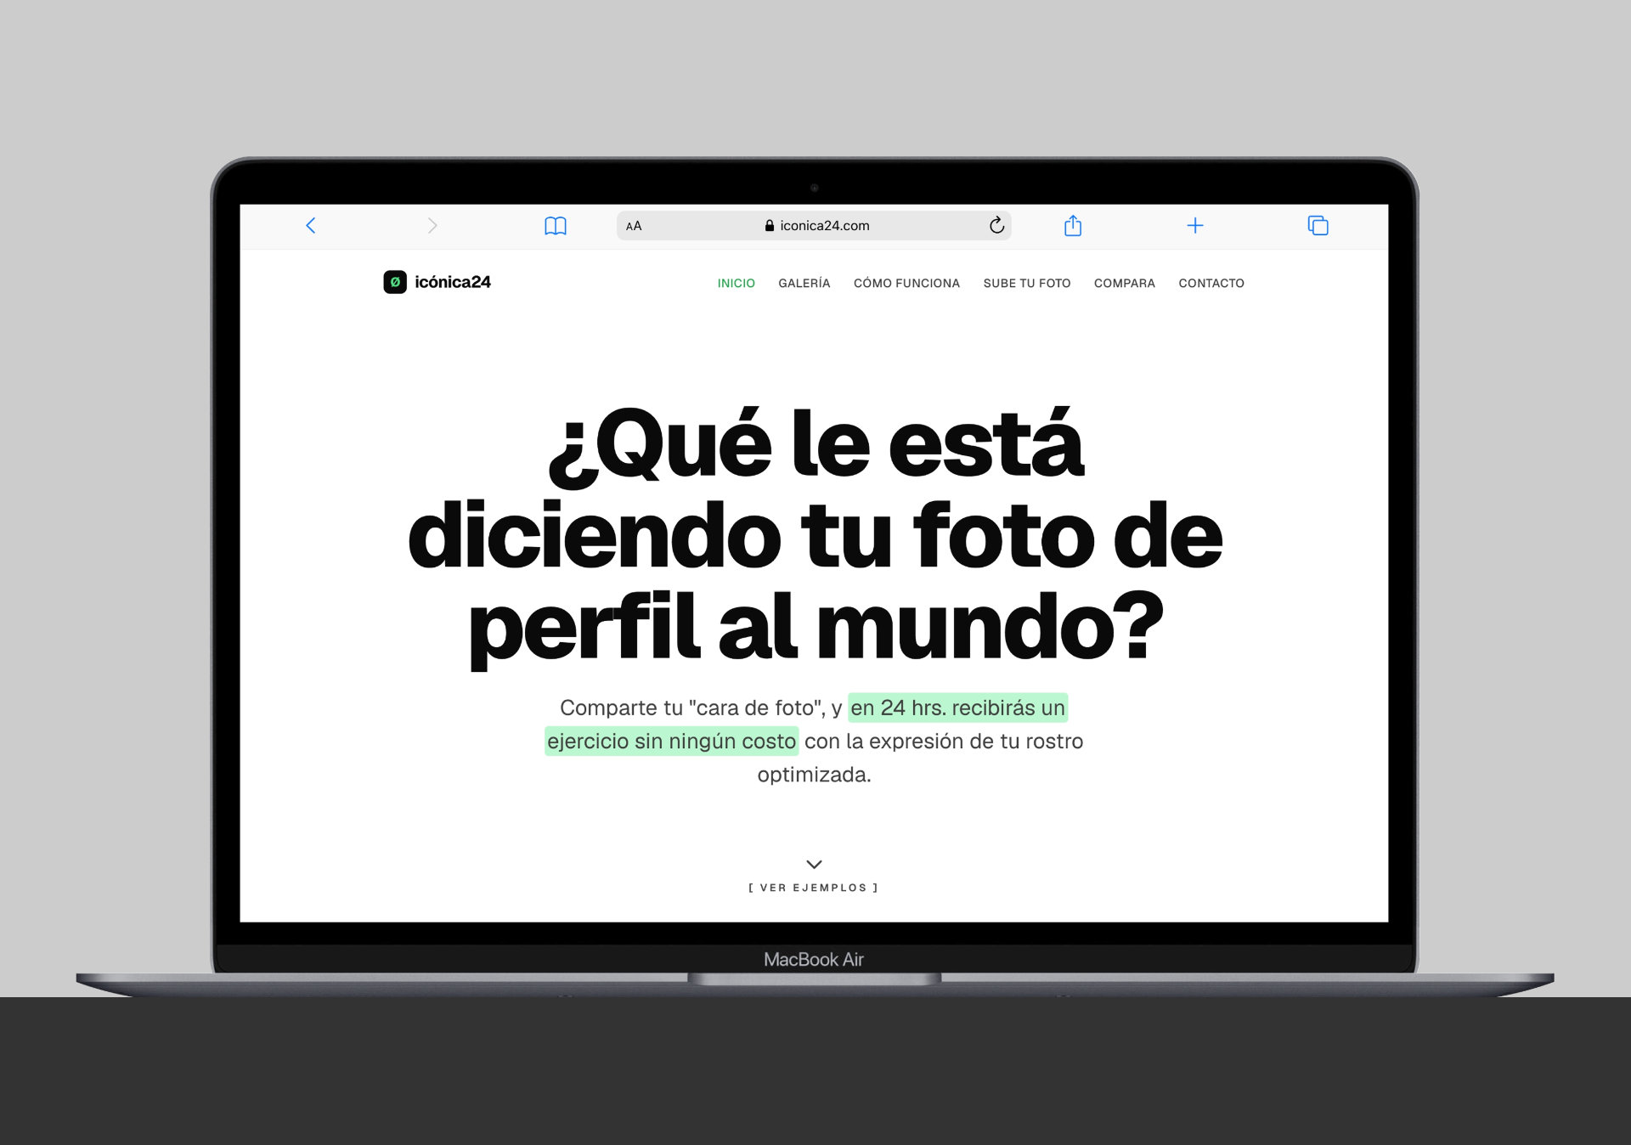Click the AA reader text-size button
Screen dimensions: 1631x1145
[634, 226]
